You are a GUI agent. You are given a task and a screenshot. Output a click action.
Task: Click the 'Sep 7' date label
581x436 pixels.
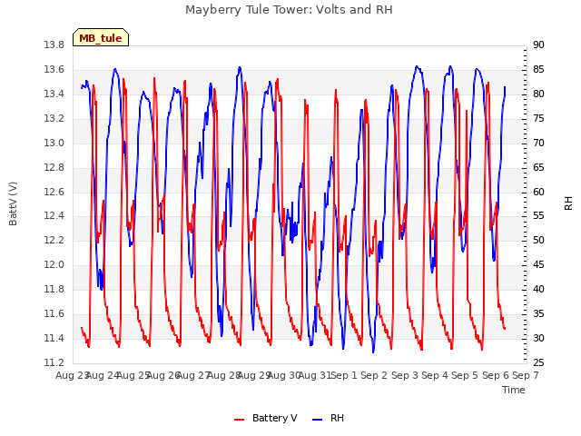coord(526,376)
